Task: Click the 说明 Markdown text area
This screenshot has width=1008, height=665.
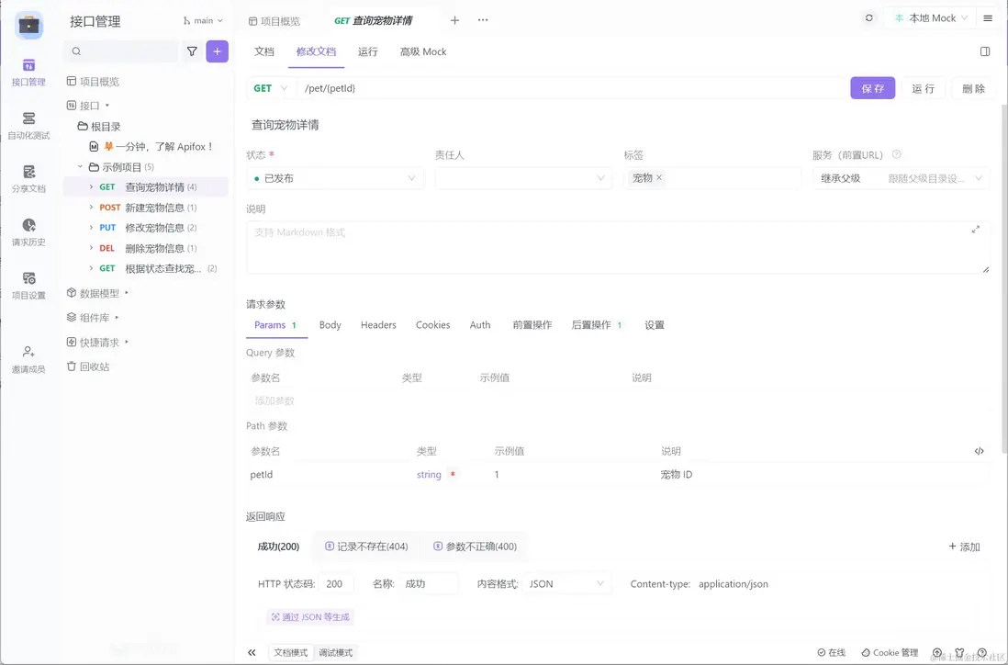Action: 618,247
